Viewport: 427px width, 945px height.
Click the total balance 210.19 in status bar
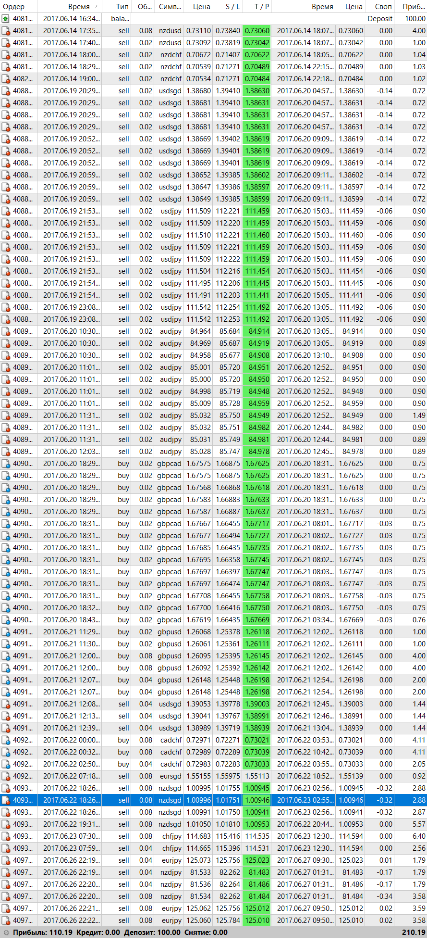coord(414,932)
